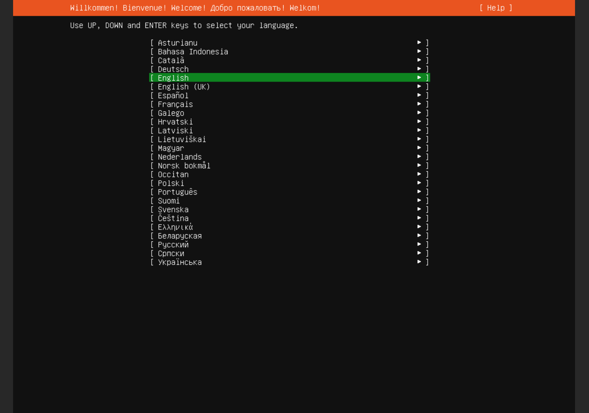Expand the Español language arrow
This screenshot has height=413, width=589.
point(419,95)
